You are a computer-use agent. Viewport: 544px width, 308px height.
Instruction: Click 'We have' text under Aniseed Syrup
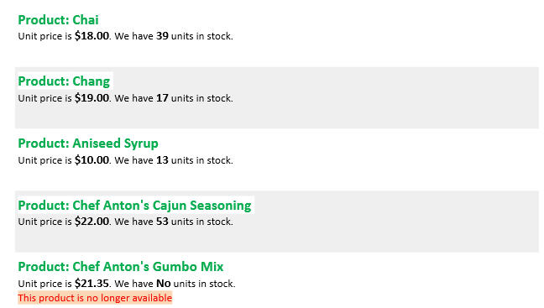[134, 160]
